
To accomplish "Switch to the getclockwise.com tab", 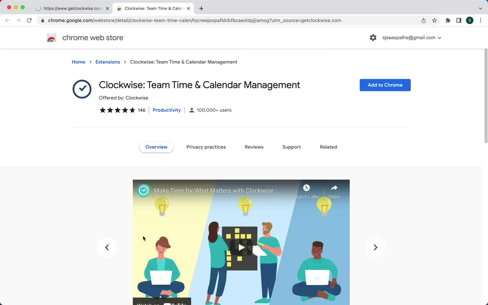I will pos(72,8).
